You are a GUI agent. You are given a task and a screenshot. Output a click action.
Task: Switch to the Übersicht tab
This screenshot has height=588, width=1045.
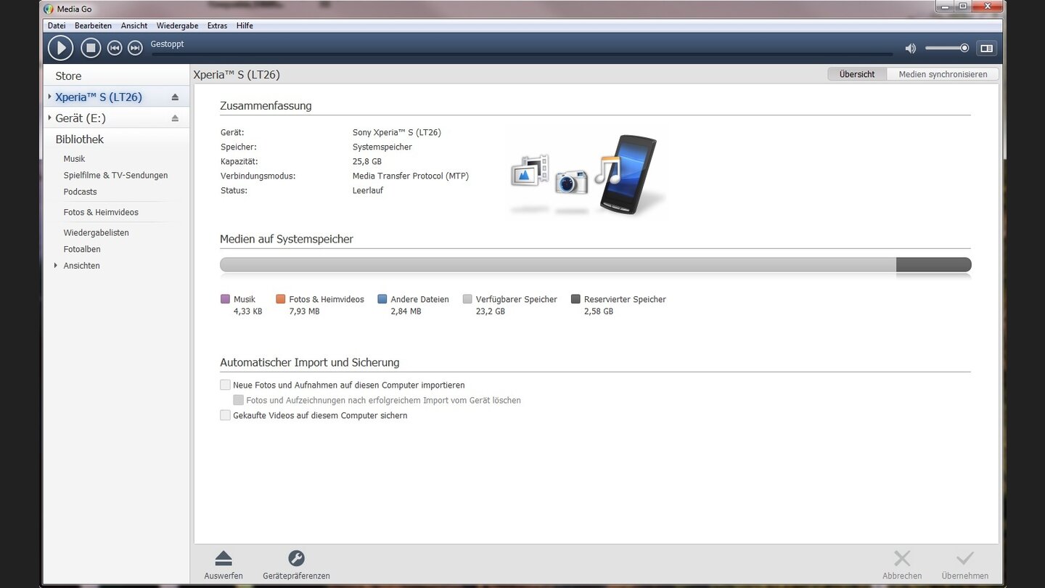857,74
